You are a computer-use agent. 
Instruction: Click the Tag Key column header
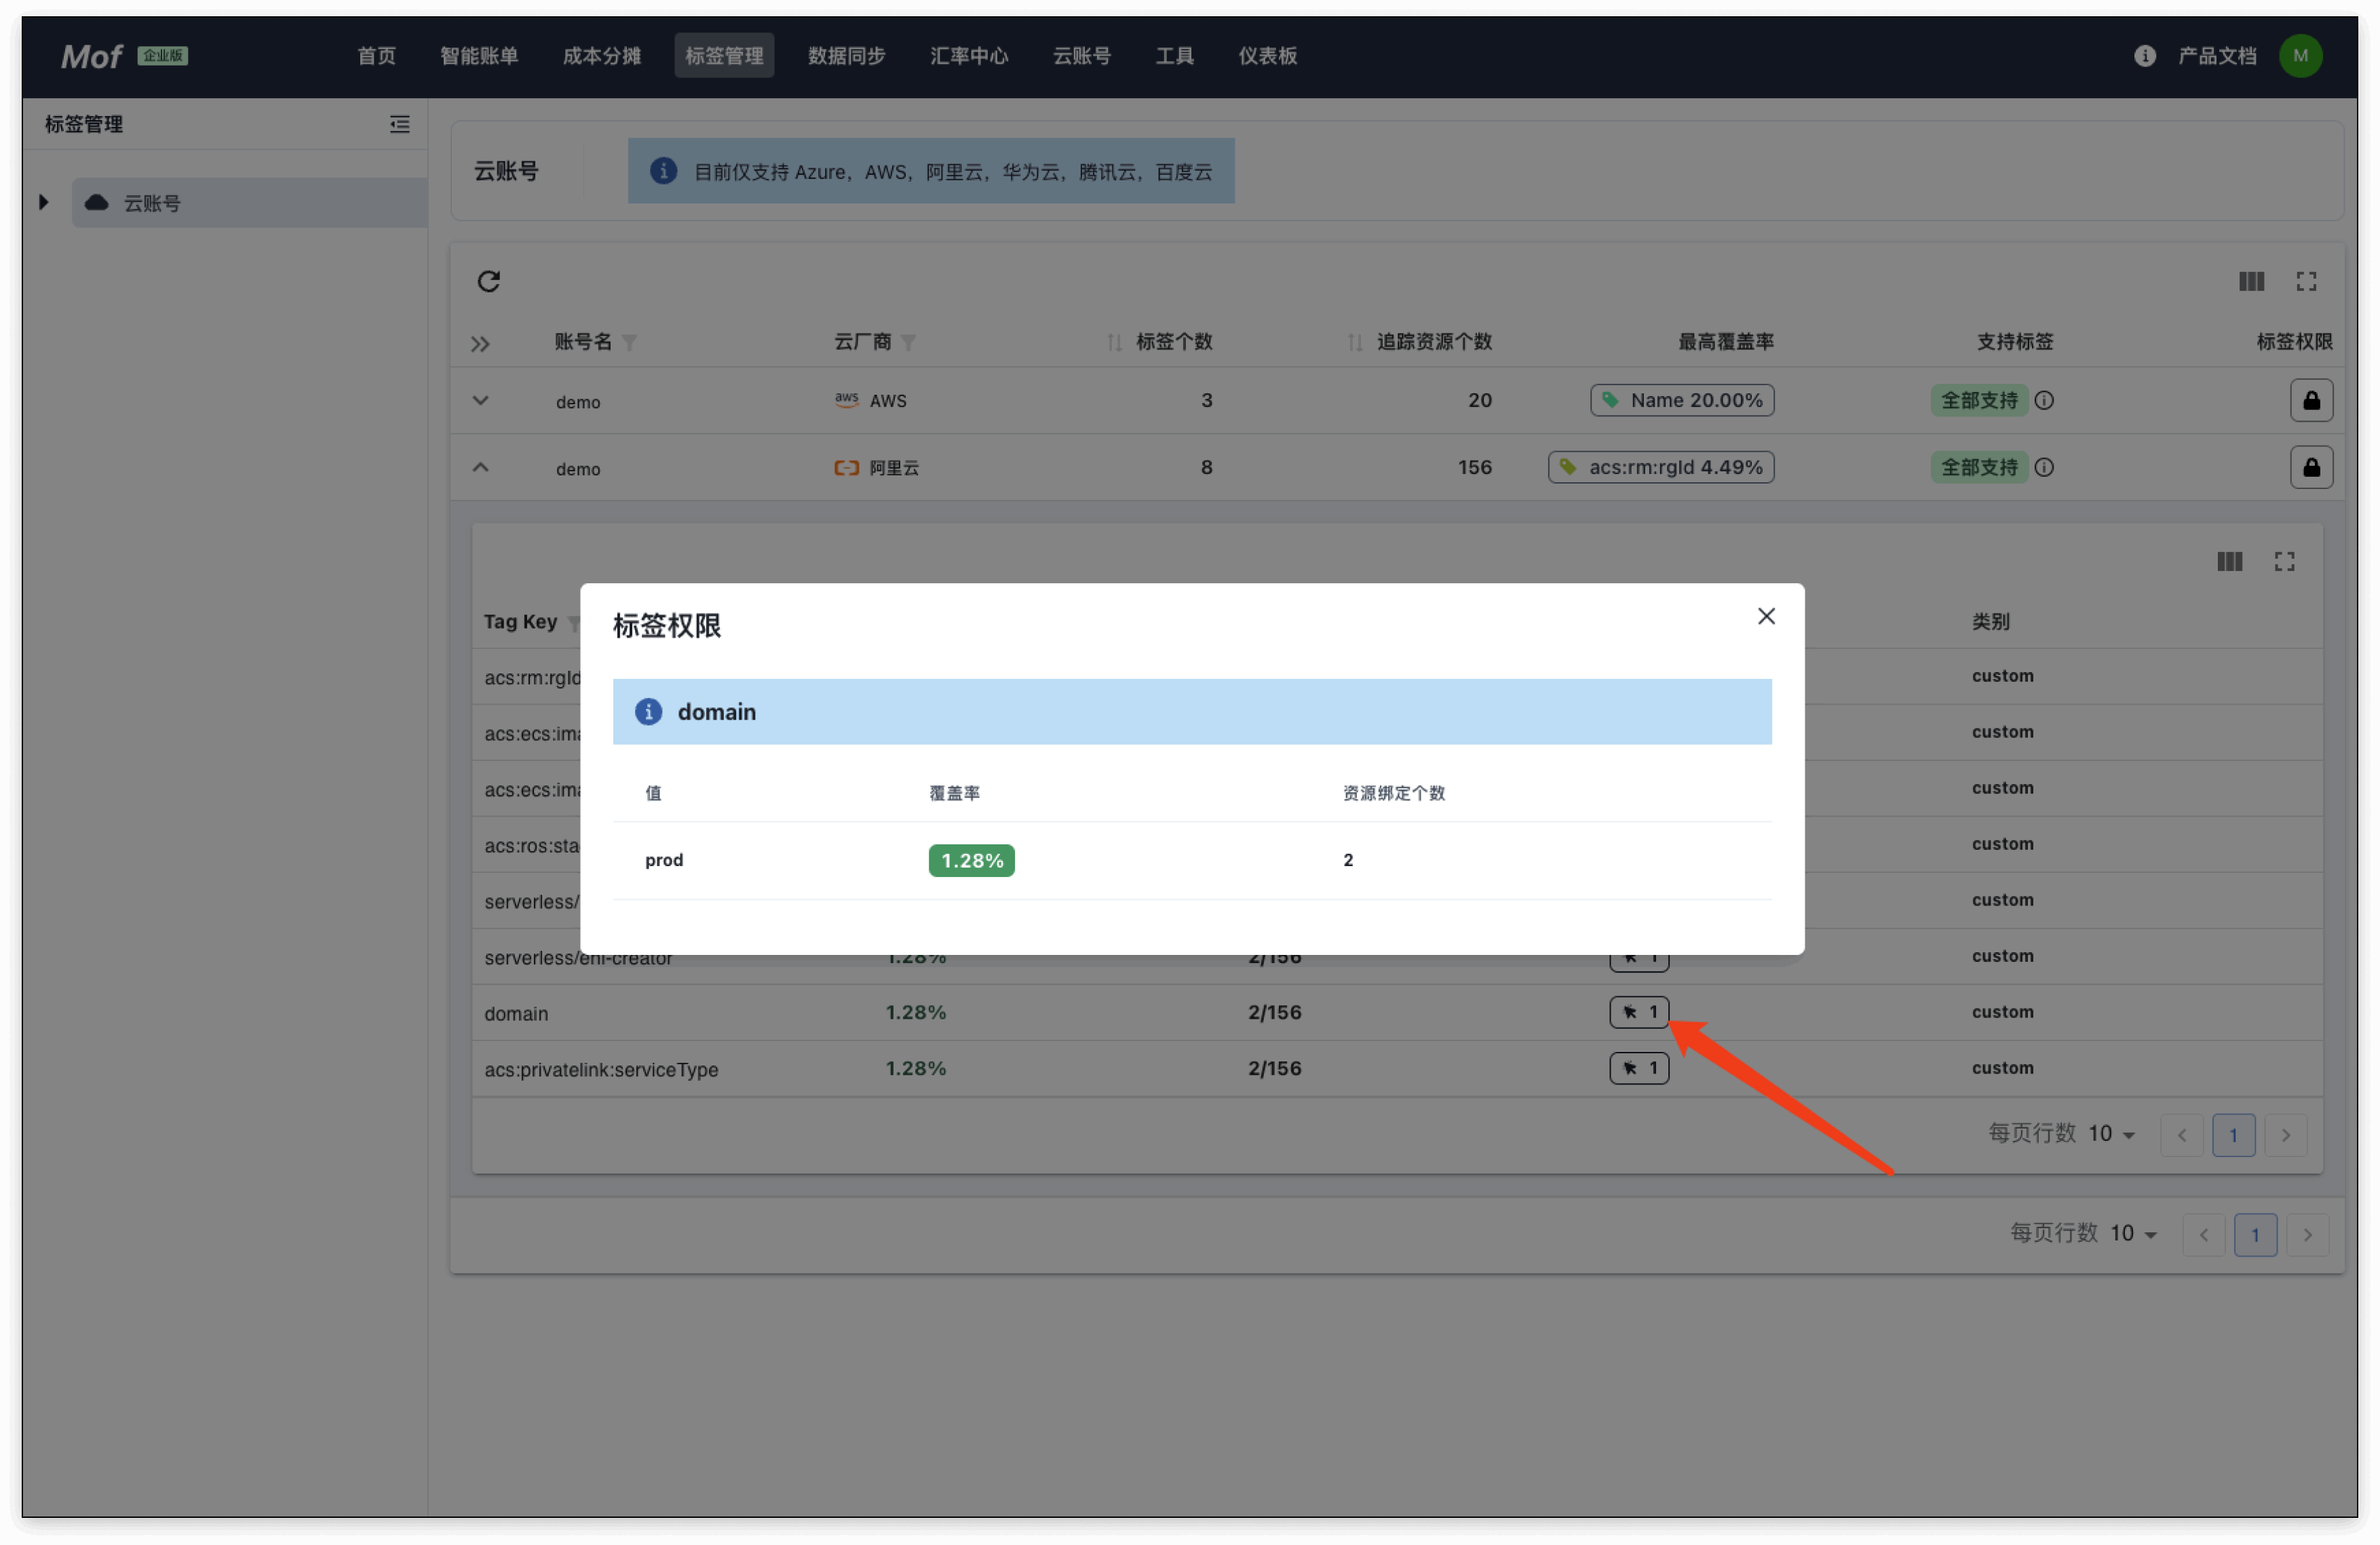click(x=520, y=622)
